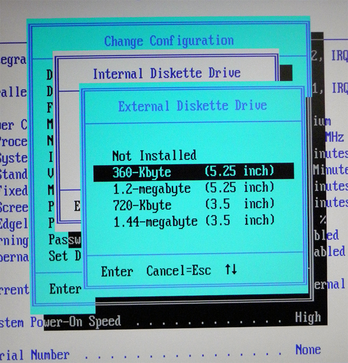Choose 1.2-megabyte (5.25 inch) drive

[x=194, y=188]
